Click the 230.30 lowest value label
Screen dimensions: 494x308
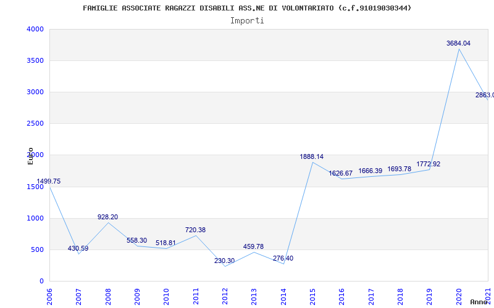point(224,261)
